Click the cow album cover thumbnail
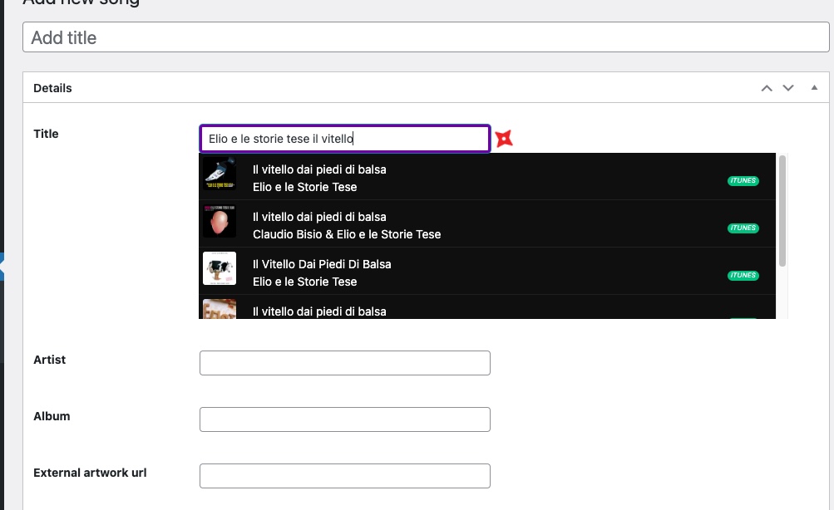The height and width of the screenshot is (510, 834). (x=220, y=269)
